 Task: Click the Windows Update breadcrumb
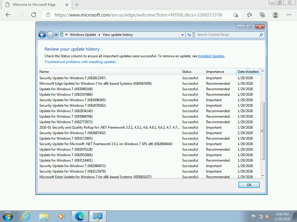pos(83,35)
